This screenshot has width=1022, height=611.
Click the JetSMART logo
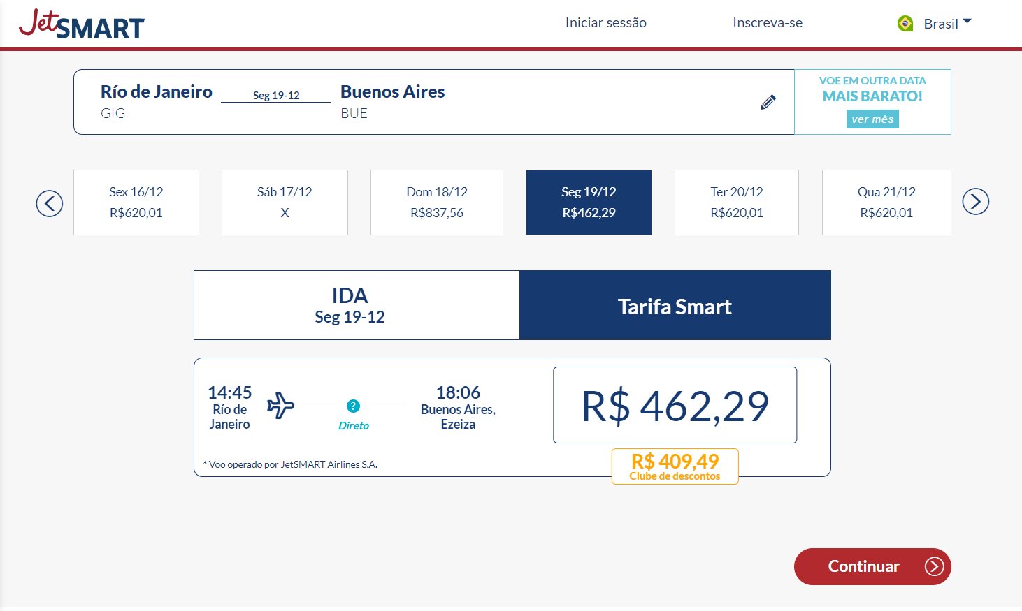point(82,24)
